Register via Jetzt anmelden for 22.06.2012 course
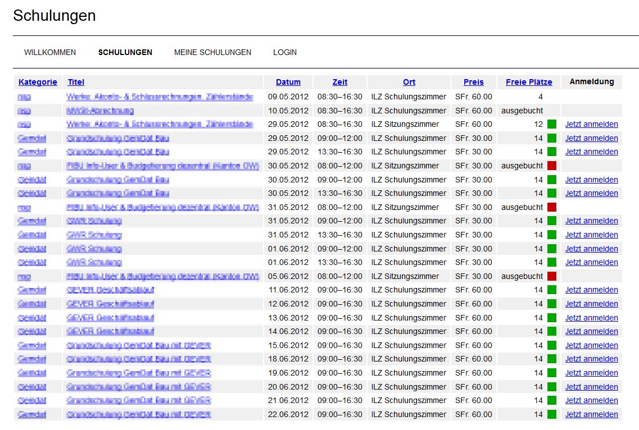Screen dimensions: 639x430 point(591,414)
